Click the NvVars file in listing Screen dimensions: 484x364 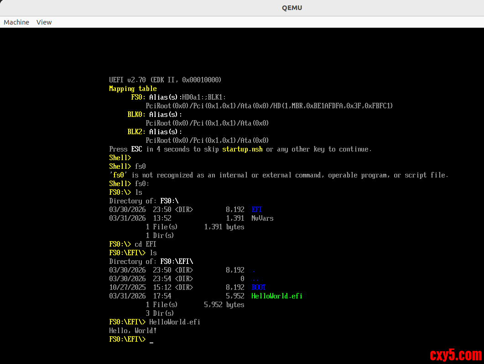tap(262, 218)
